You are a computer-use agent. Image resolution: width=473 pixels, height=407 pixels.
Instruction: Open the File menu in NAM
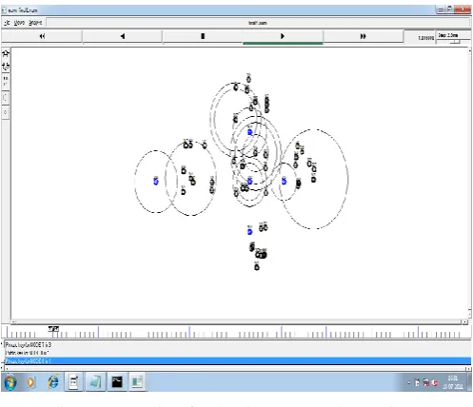tap(8, 23)
